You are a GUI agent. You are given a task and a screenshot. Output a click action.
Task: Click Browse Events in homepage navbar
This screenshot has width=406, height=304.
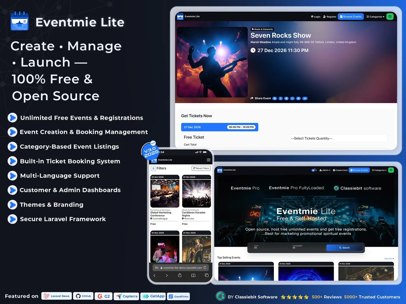[x=359, y=170]
